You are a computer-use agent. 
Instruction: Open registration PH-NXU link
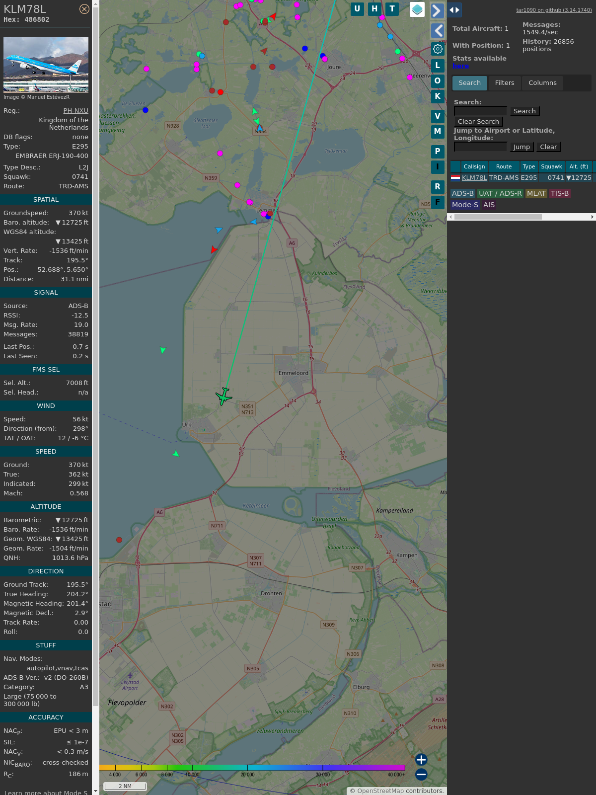[75, 111]
